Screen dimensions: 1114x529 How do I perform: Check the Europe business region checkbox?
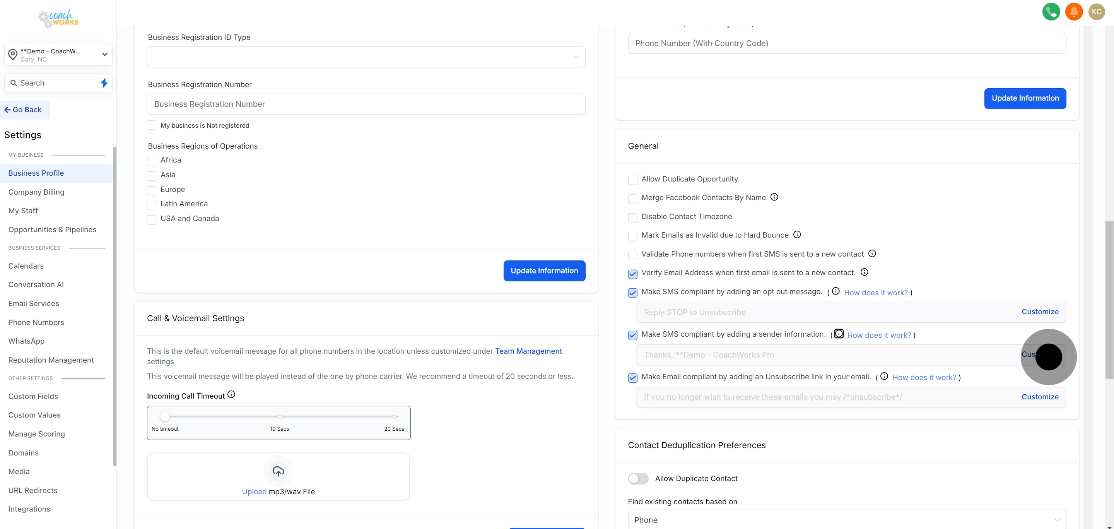151,190
